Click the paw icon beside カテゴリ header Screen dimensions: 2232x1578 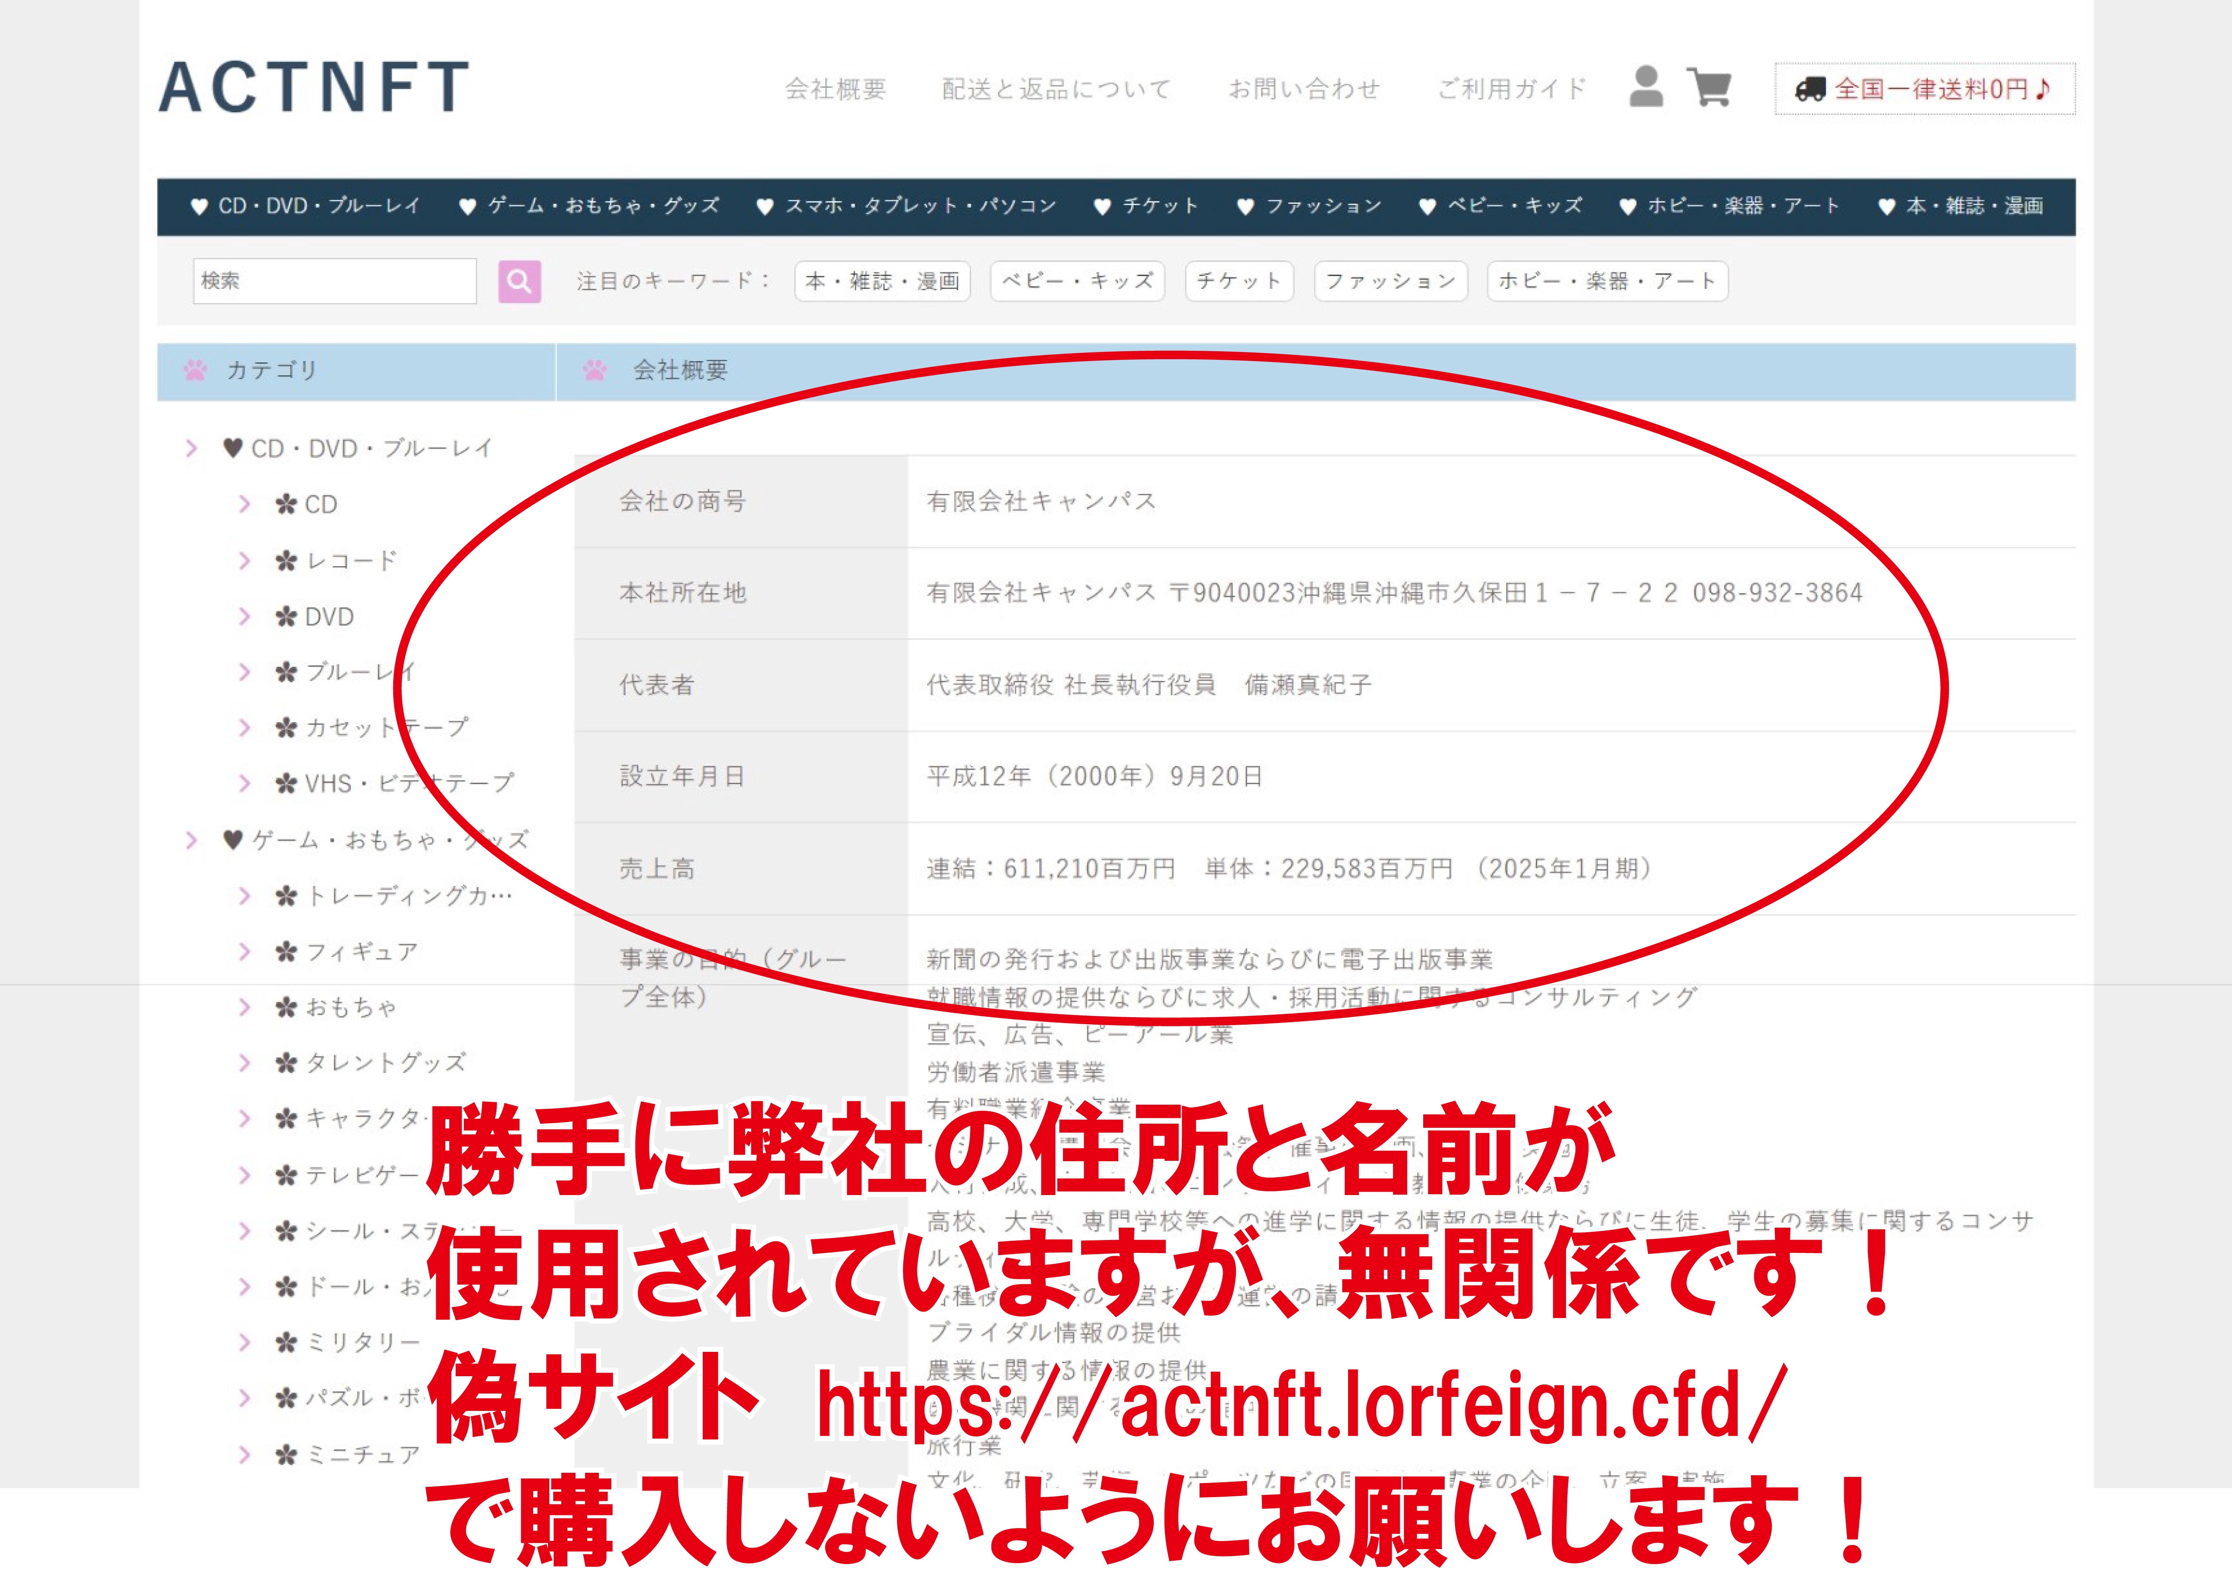point(196,371)
